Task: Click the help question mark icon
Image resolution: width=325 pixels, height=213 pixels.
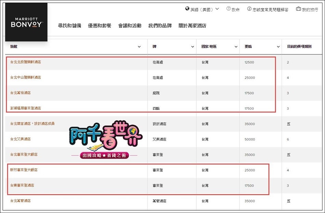Action: tap(229, 9)
